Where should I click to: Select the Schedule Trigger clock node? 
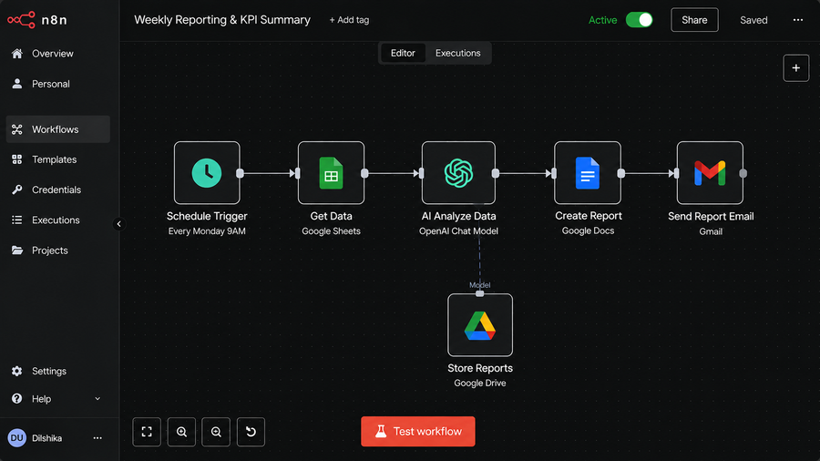(x=207, y=172)
